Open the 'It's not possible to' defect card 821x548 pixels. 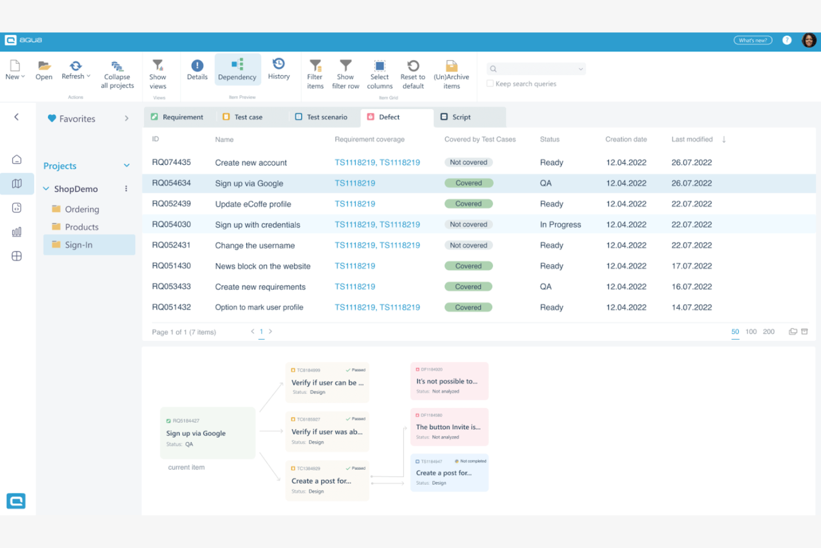coord(449,381)
